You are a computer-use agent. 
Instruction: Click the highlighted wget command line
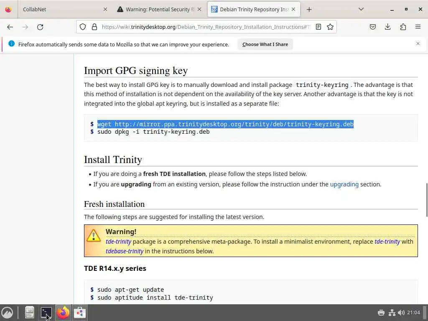(225, 124)
